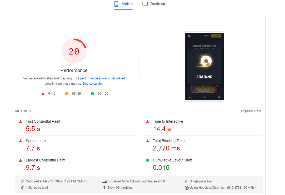Screen dimensions: 285x195
Task: Click the red triangle beside First Contentful Paint
Action: (x=21, y=122)
